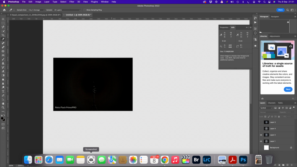Hide Layer 1 with eye icon
This screenshot has height=167, width=297.
[x=261, y=141]
